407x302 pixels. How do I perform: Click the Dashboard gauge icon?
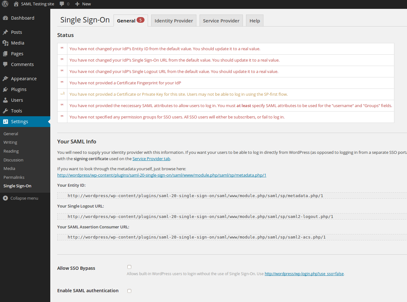point(5,18)
